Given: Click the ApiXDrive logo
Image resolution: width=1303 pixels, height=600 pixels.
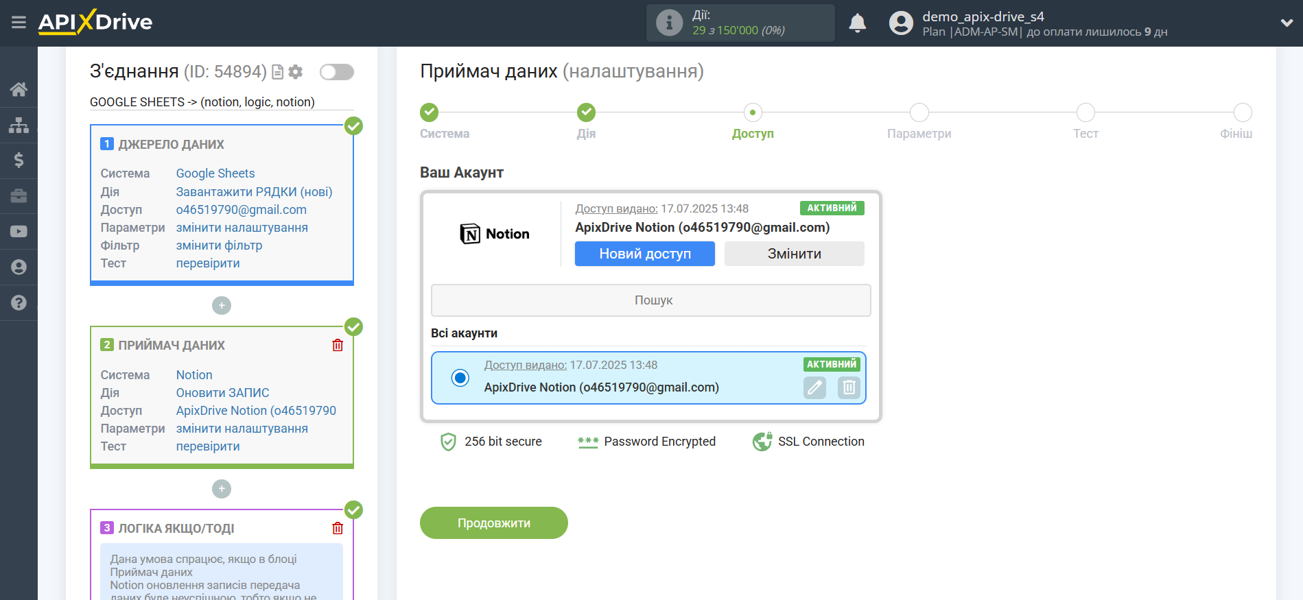Looking at the screenshot, I should click(95, 22).
